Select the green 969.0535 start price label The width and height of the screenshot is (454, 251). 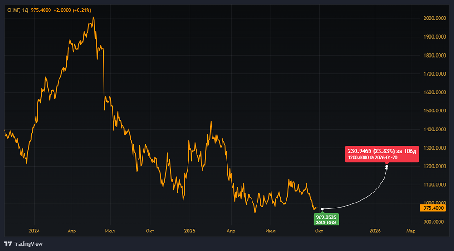[x=326, y=219]
